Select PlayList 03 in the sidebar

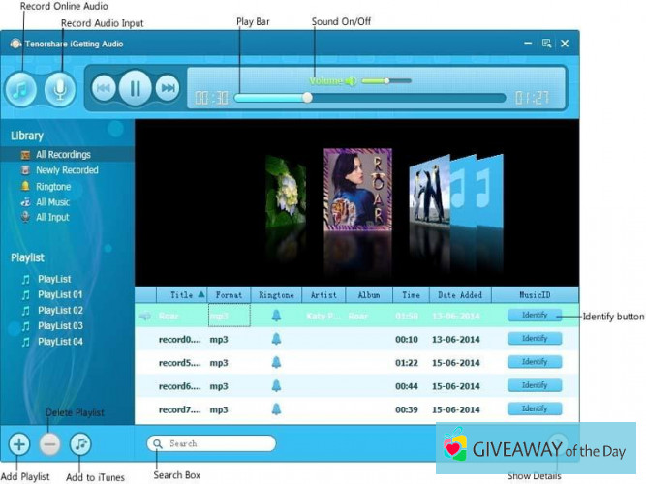(59, 326)
